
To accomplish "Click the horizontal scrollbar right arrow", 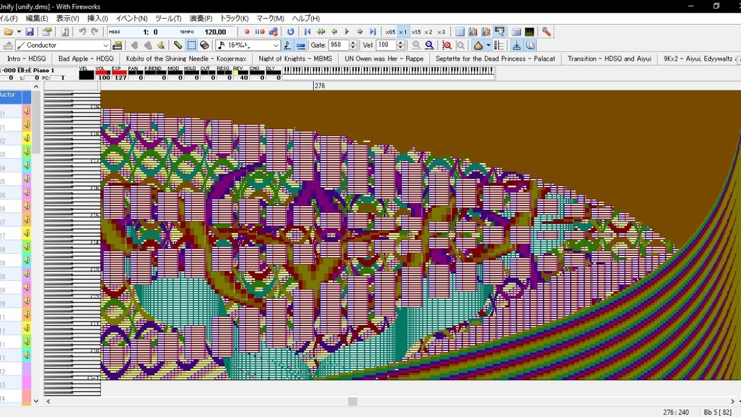I will [733, 401].
